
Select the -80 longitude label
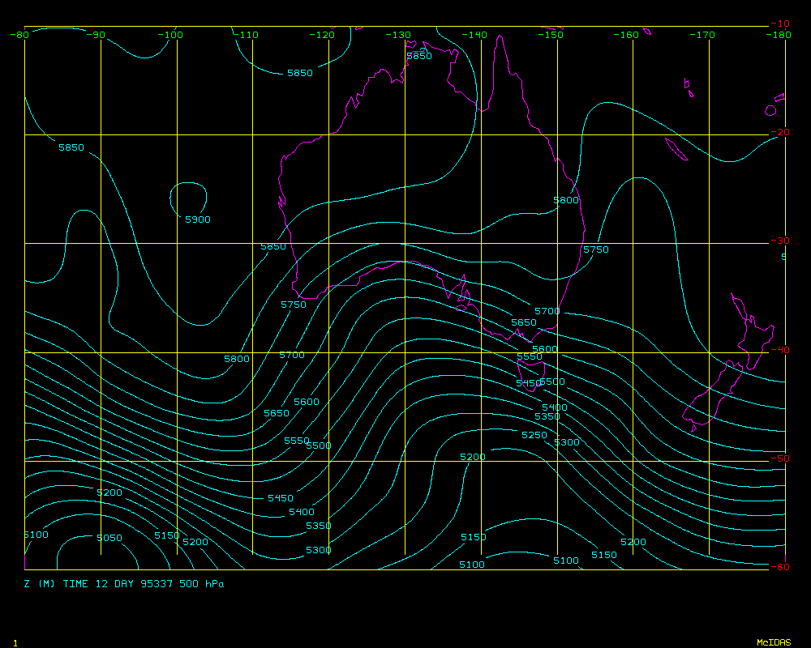[x=20, y=35]
